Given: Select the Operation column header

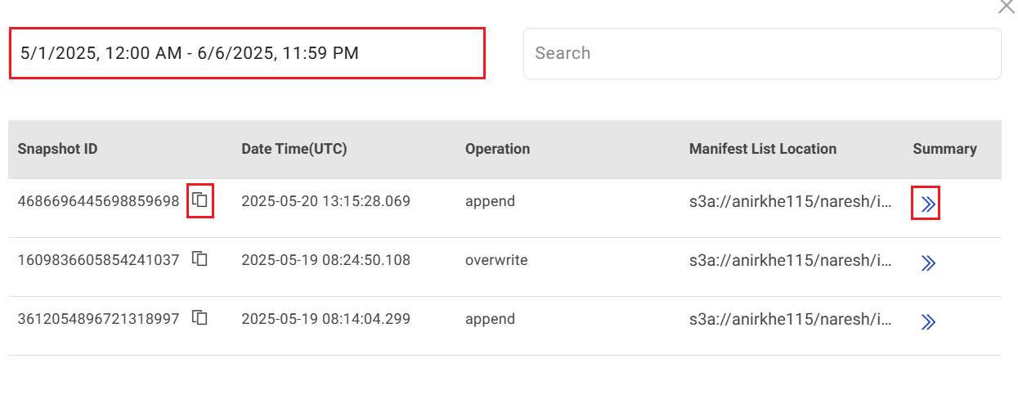Looking at the screenshot, I should point(497,149).
